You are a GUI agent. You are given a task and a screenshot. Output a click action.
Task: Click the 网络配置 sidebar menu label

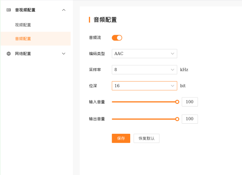(x=23, y=54)
